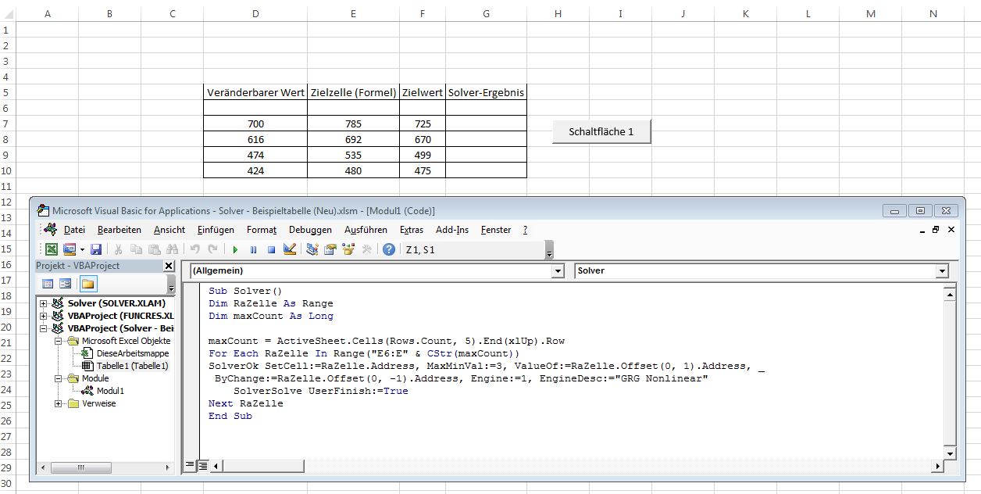
Task: Switch to Procedure View at bottom left
Action: [190, 466]
